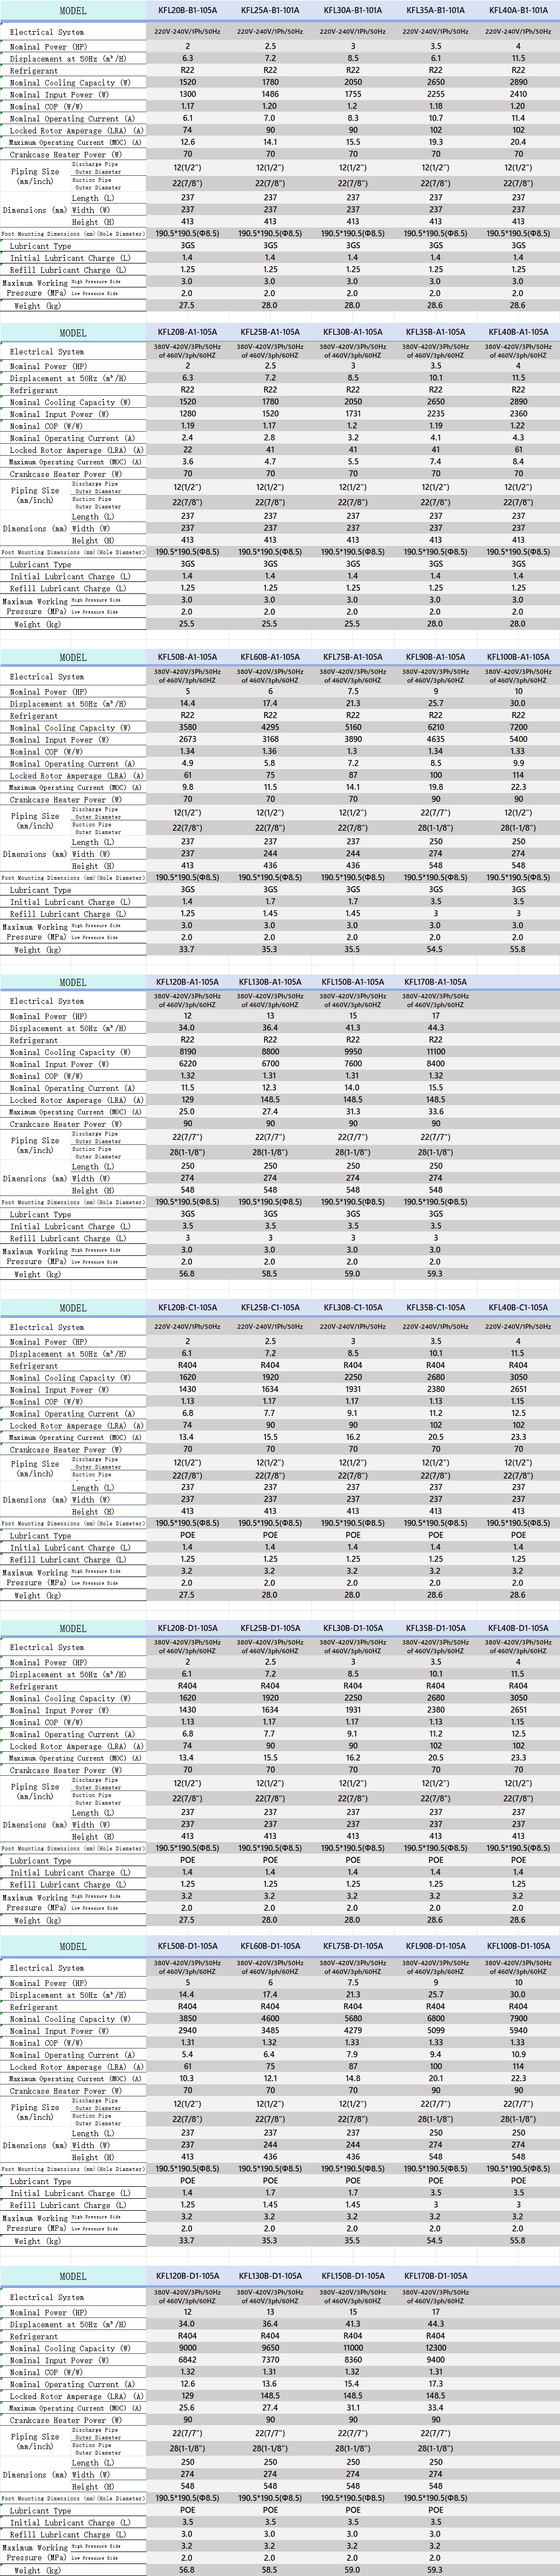Click the KFL40B-C1-105A model header
This screenshot has width=560, height=2576.
click(518, 1307)
